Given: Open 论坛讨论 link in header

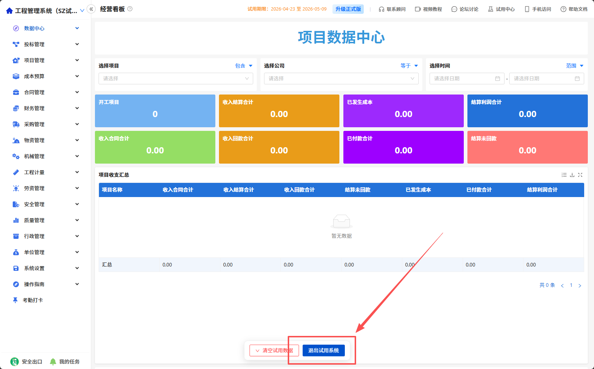Looking at the screenshot, I should coord(465,9).
